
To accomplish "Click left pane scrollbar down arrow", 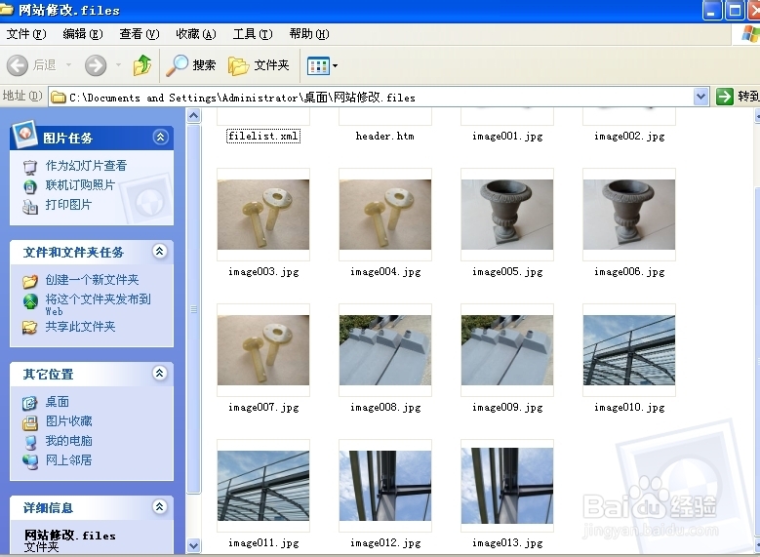I will [x=193, y=546].
